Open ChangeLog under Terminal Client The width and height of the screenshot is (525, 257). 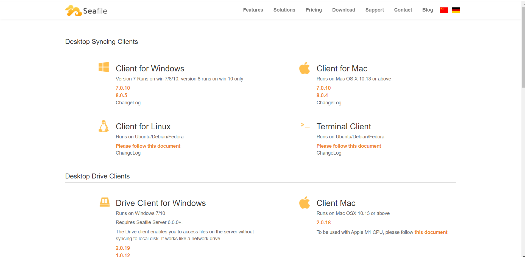click(329, 153)
